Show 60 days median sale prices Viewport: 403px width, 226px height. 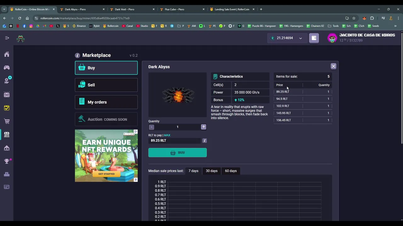(x=231, y=171)
